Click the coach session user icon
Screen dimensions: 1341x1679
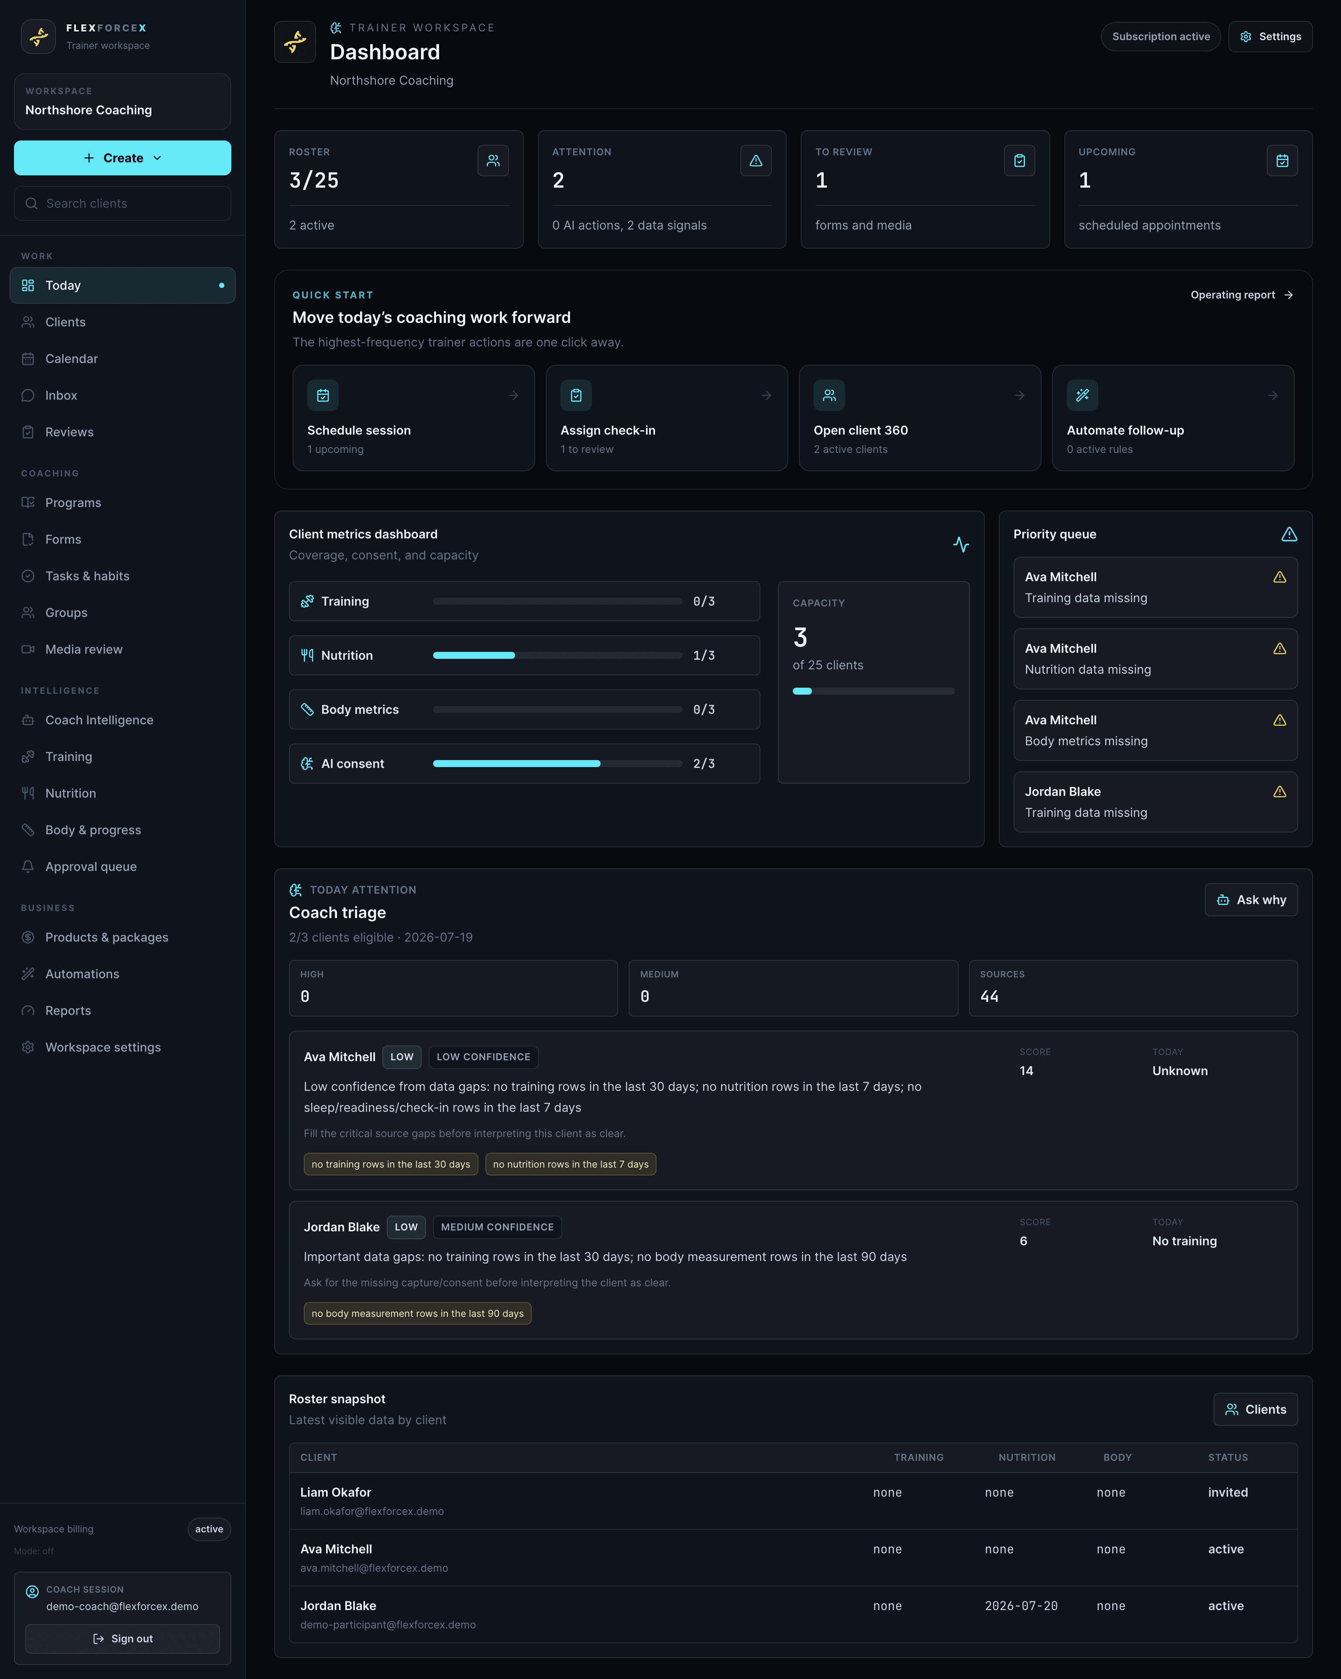tap(32, 1592)
